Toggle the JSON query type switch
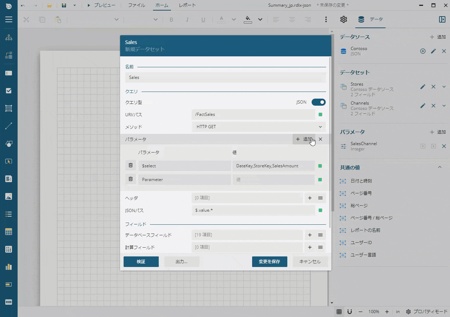 pyautogui.click(x=318, y=102)
